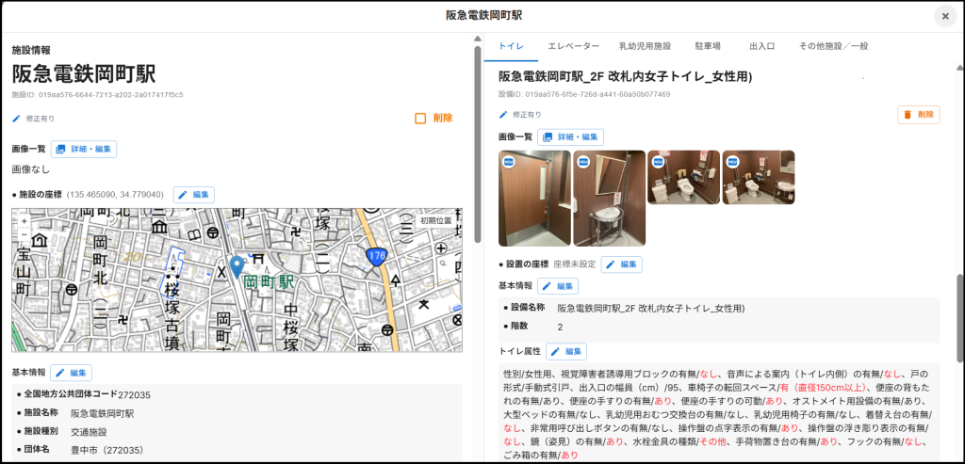Zoom in the map with plus button

pos(24,221)
